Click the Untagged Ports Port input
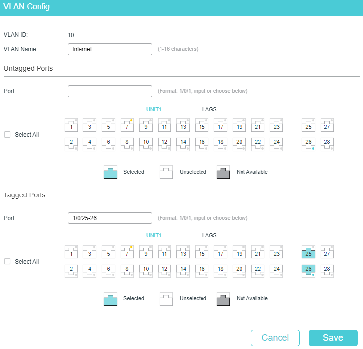This screenshot has height=349, width=363. pyautogui.click(x=110, y=91)
